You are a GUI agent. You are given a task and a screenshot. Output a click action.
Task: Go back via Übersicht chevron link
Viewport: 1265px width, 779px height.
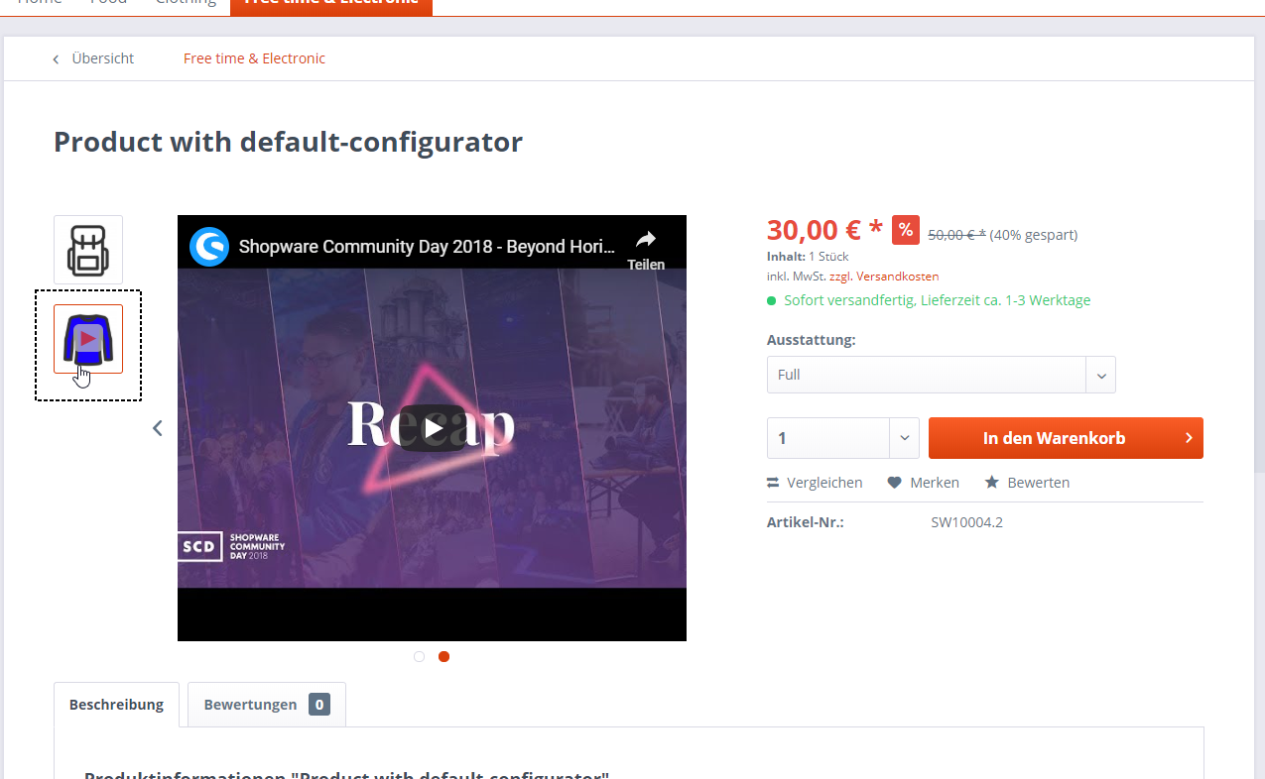pyautogui.click(x=93, y=58)
